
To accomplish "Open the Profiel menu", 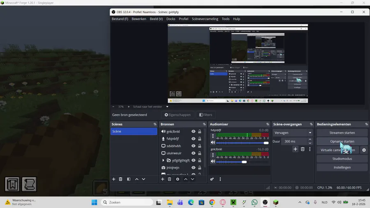I will pos(184,19).
